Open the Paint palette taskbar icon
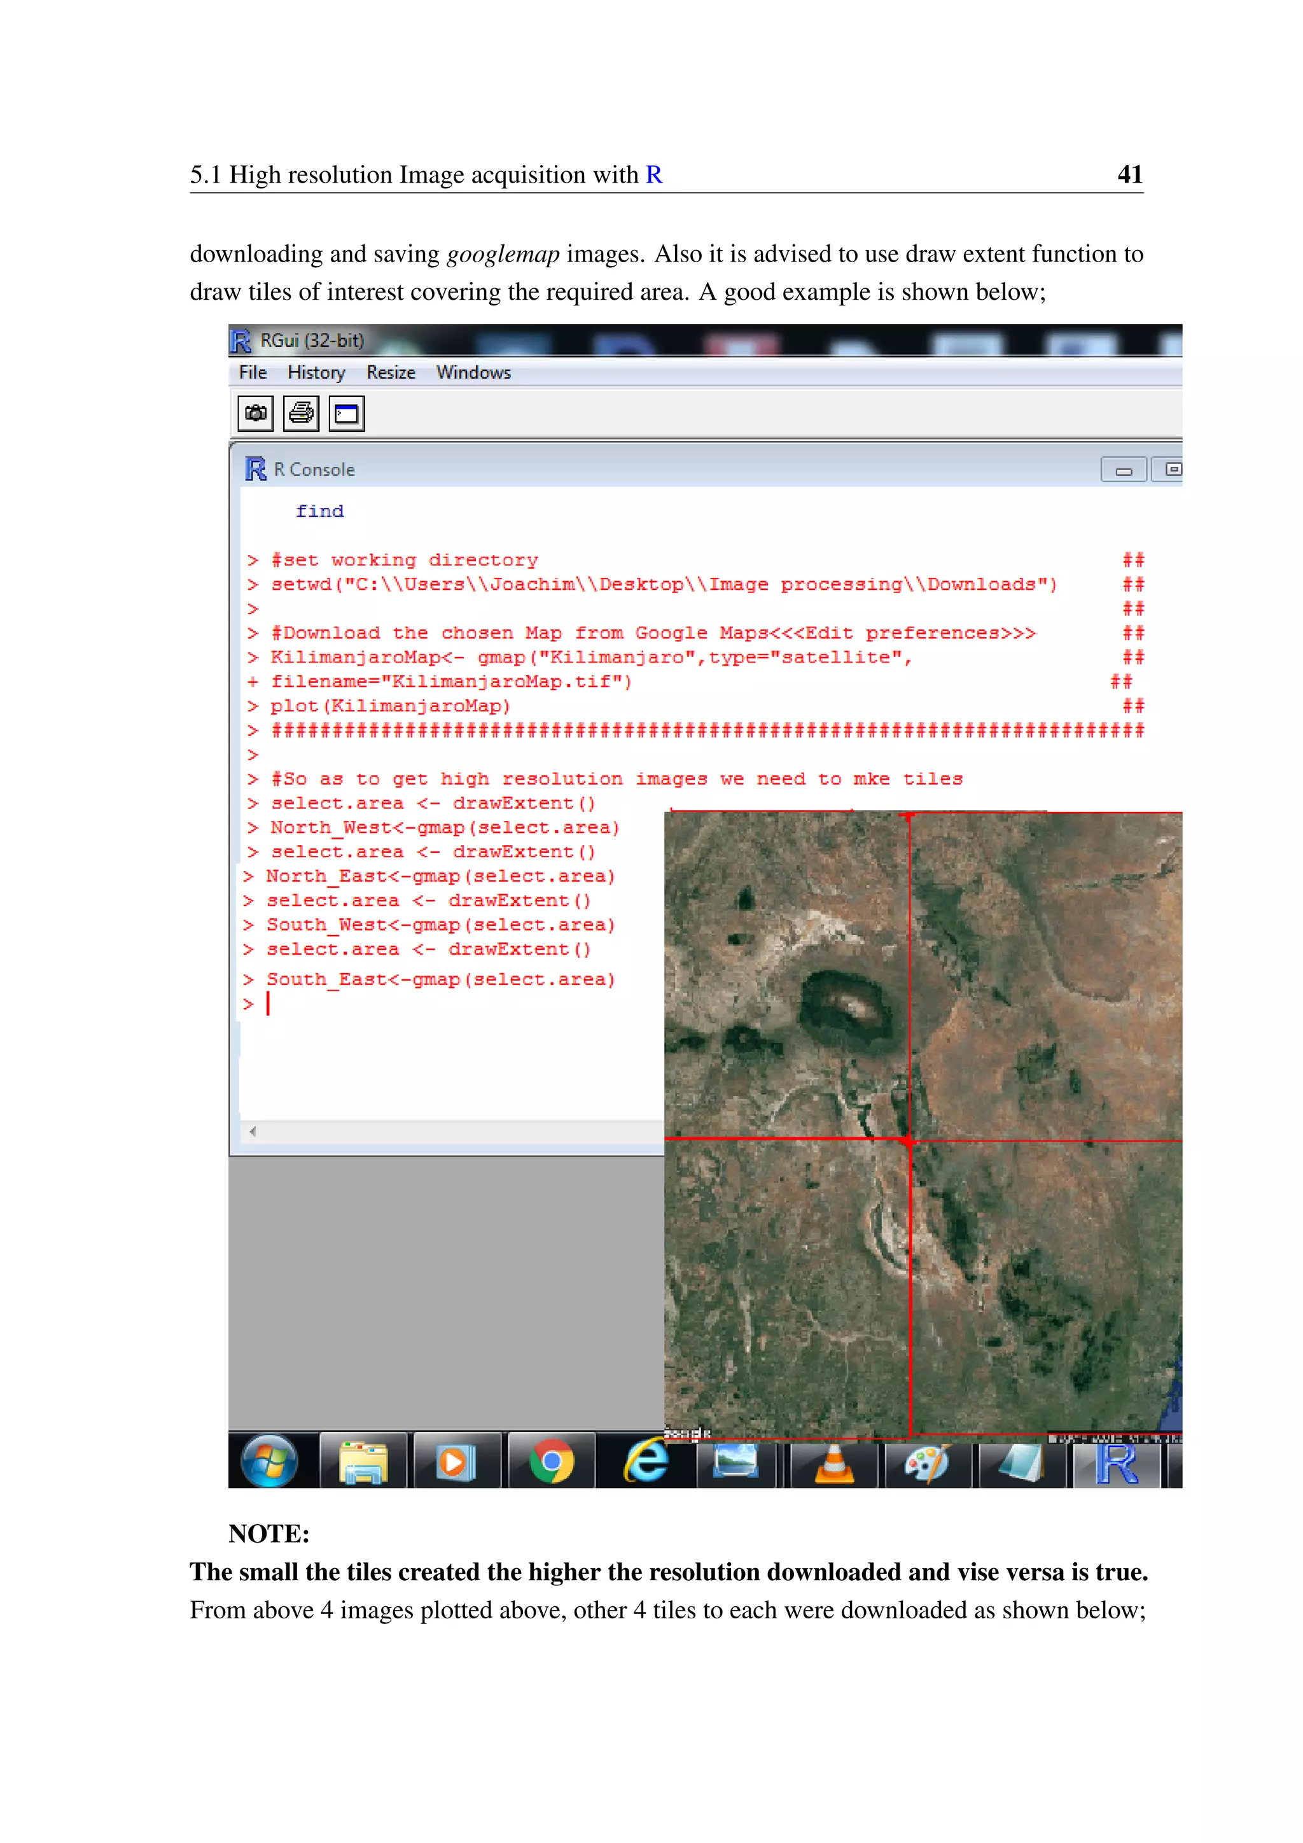1303x1843 pixels. pyautogui.click(x=927, y=1463)
